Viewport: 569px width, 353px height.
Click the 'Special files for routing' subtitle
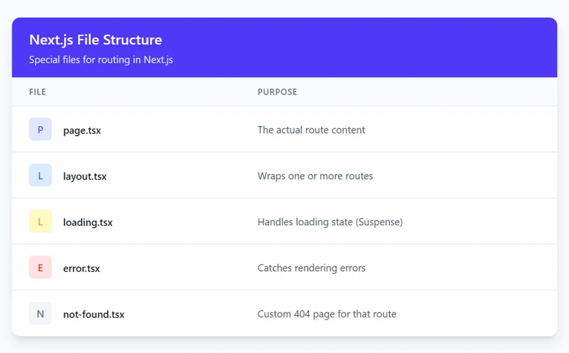(101, 59)
